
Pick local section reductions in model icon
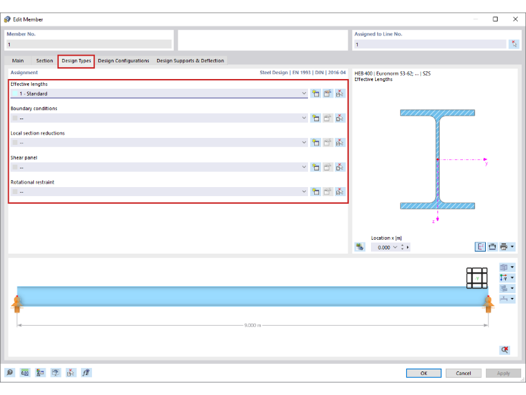340,143
